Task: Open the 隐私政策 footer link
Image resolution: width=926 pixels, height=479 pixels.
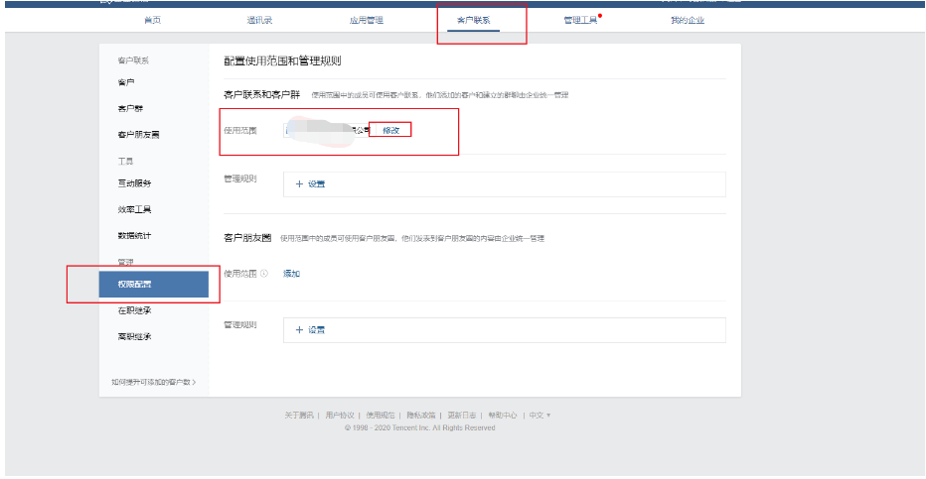Action: point(421,416)
